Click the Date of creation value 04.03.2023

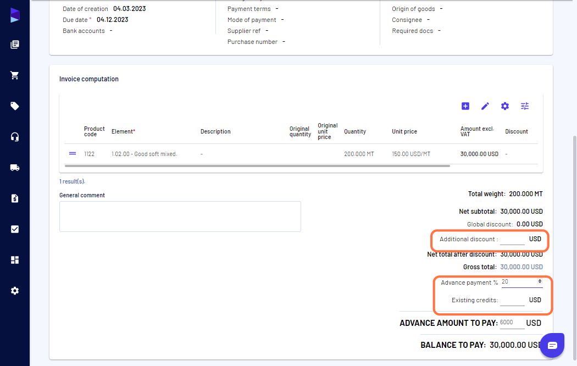(x=129, y=9)
